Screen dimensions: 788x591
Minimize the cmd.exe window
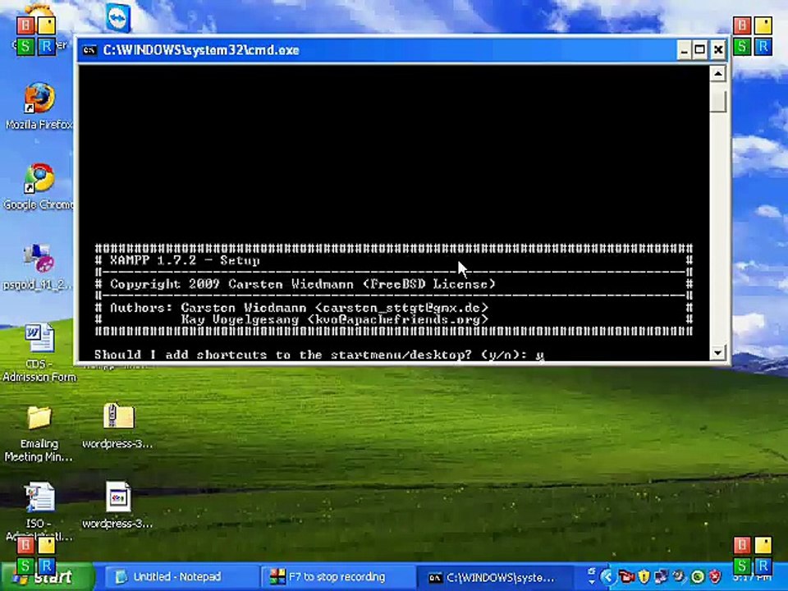(x=684, y=50)
